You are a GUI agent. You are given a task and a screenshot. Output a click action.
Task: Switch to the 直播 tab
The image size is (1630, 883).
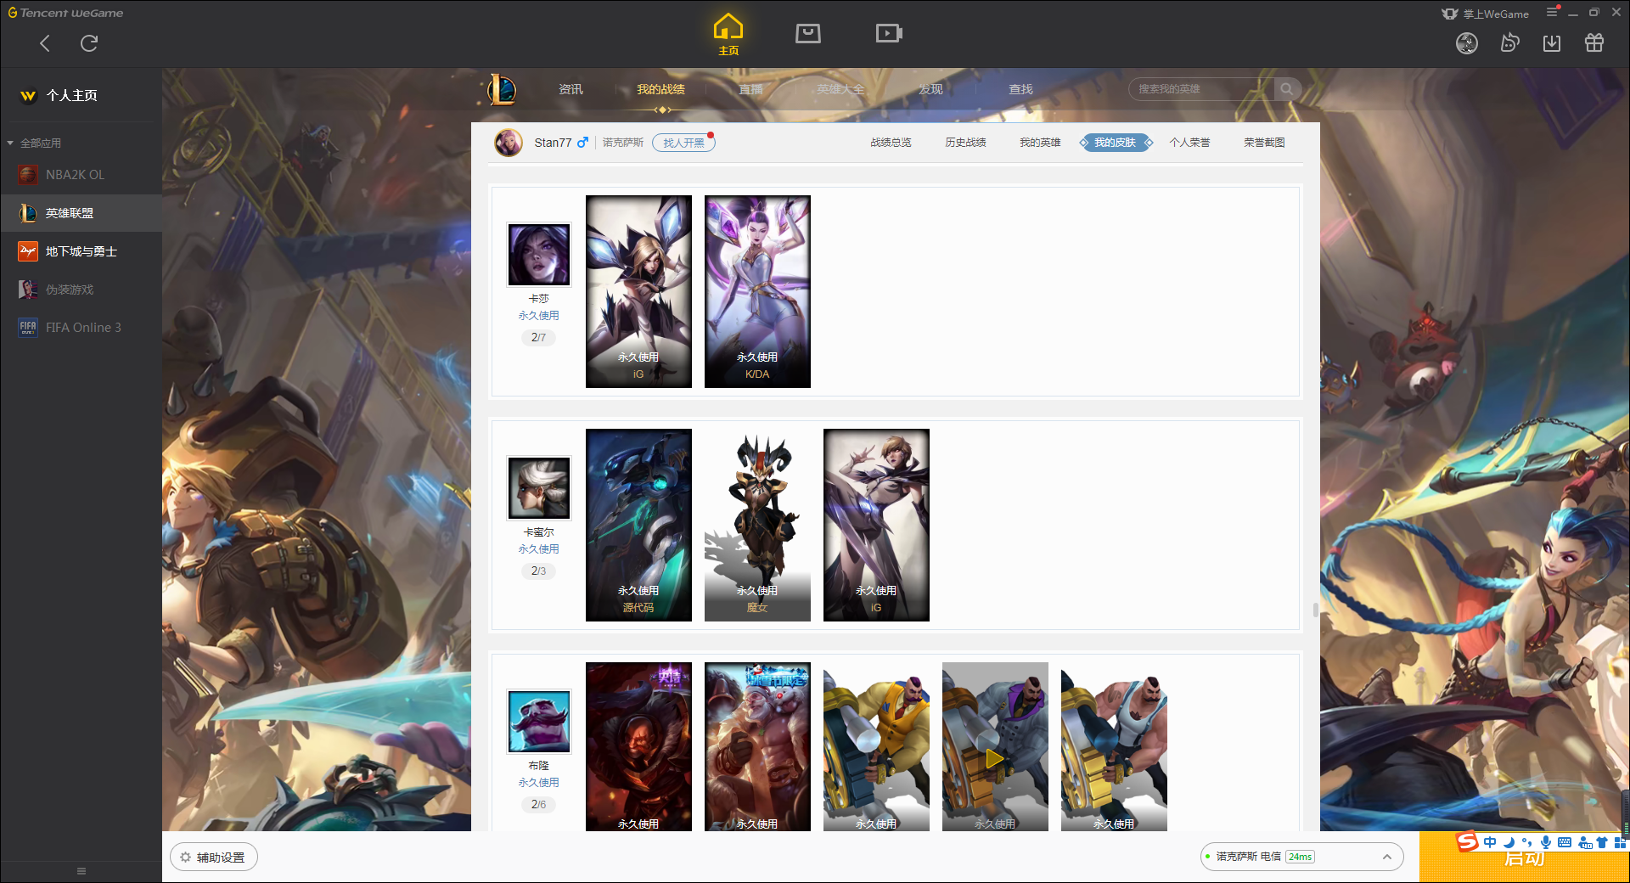(x=750, y=89)
